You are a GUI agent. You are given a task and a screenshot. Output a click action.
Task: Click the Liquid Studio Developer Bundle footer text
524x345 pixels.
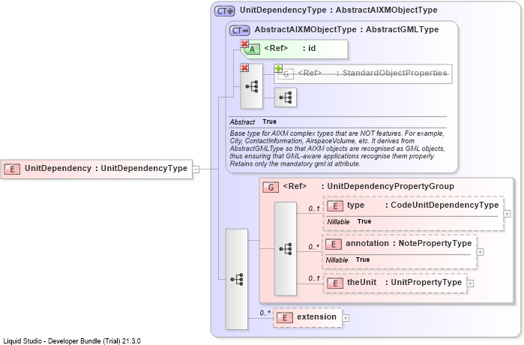[72, 341]
